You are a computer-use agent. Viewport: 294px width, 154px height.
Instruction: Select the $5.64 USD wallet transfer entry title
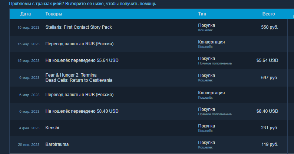pos(82,60)
